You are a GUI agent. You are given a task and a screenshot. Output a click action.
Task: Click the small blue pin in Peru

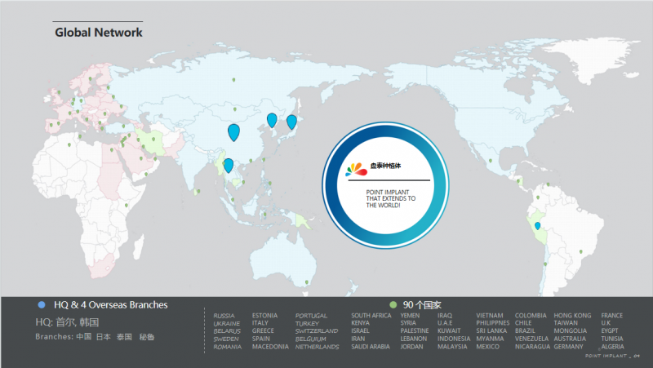[537, 225]
